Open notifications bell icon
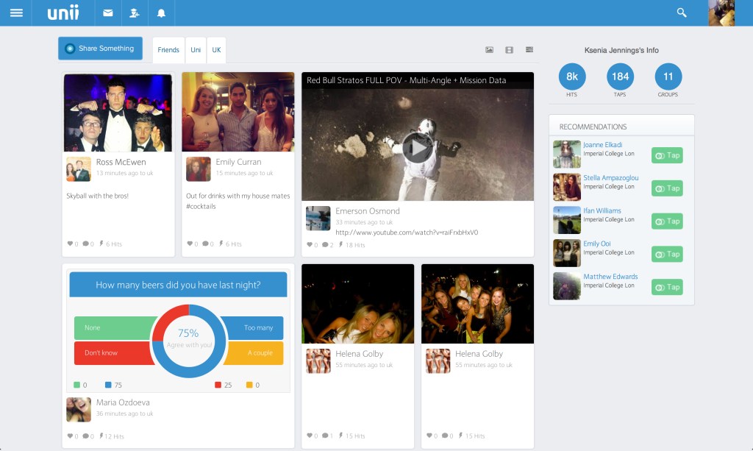The image size is (753, 451). pos(161,13)
